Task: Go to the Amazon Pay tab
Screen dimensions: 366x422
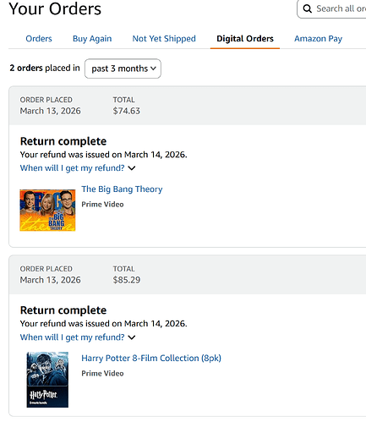Action: [x=319, y=39]
